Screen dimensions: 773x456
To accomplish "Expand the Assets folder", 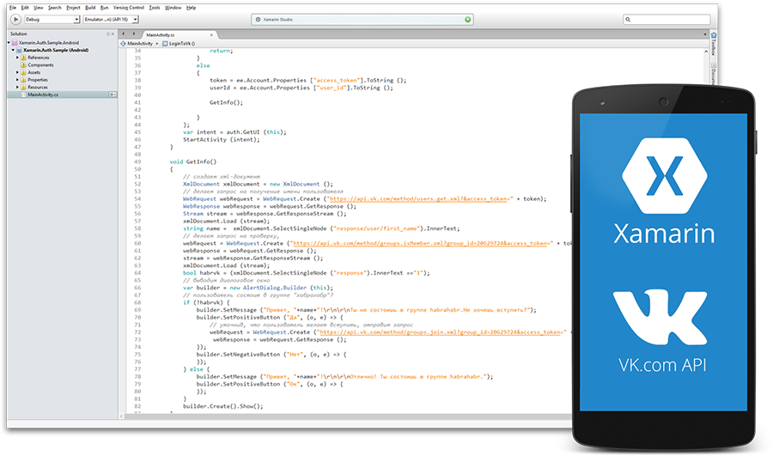I will click(17, 72).
